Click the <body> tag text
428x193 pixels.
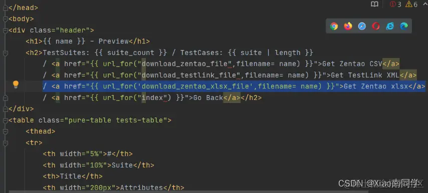click(21, 19)
